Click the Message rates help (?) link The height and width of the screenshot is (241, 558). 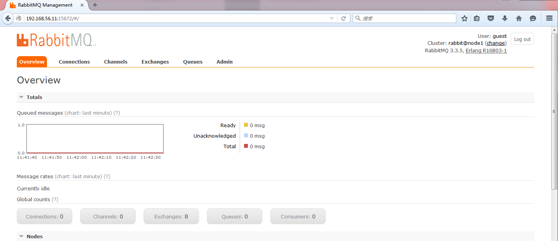pos(107,176)
